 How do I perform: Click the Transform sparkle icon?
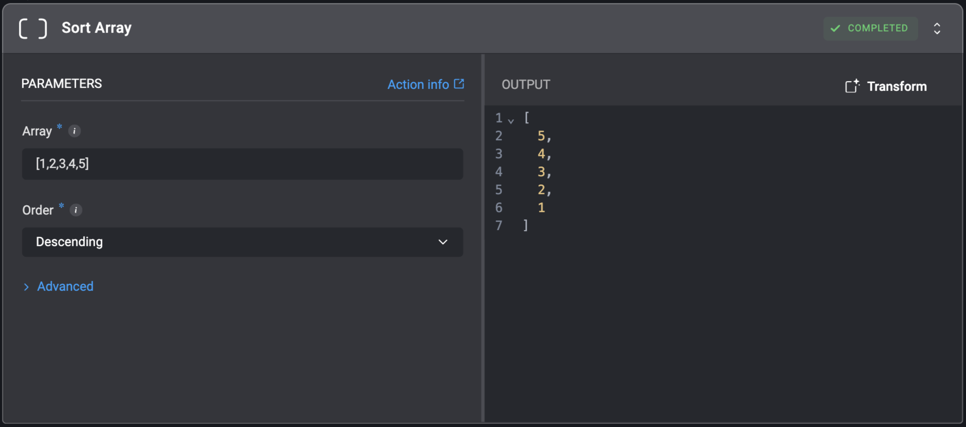coord(852,86)
